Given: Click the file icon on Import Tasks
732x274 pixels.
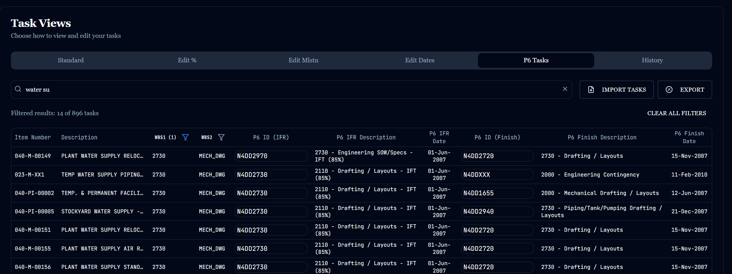Looking at the screenshot, I should coord(591,90).
